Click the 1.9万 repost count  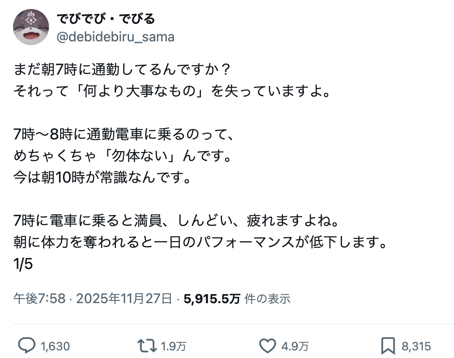[x=174, y=346]
